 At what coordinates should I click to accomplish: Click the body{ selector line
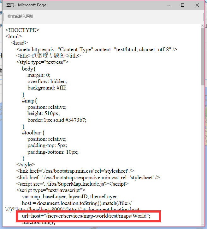click(29, 69)
